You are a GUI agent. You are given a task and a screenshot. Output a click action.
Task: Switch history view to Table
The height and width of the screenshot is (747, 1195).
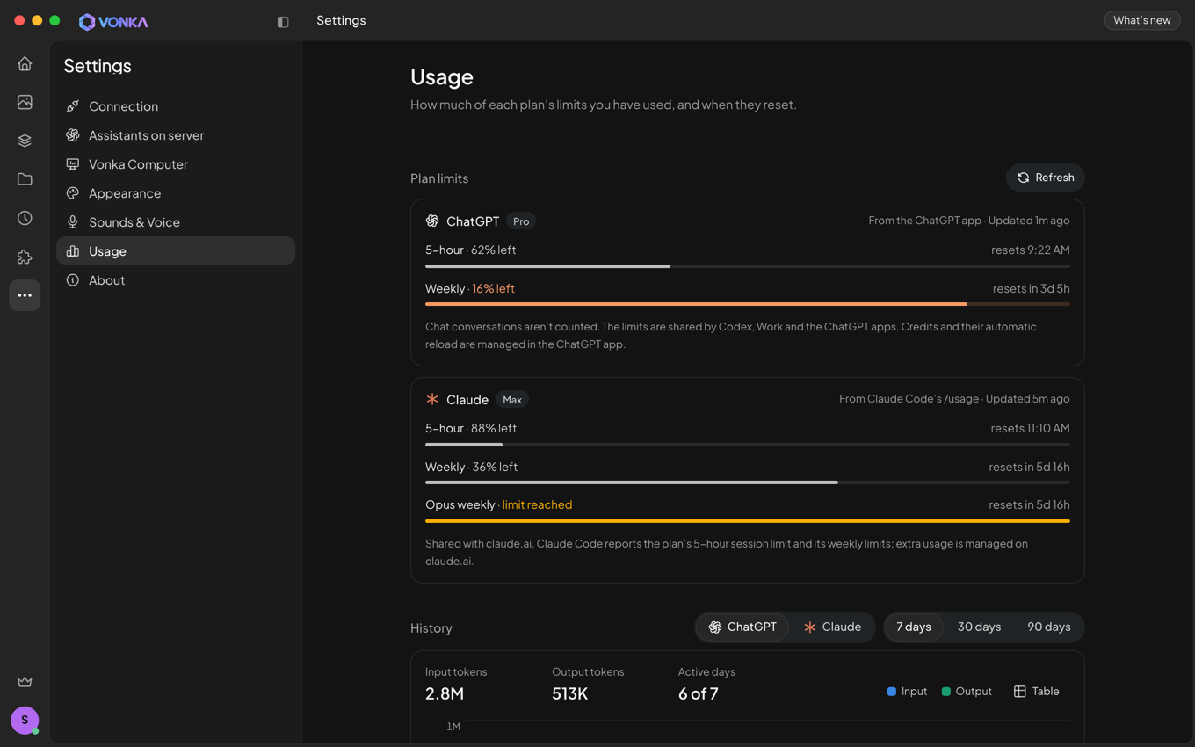pos(1037,692)
